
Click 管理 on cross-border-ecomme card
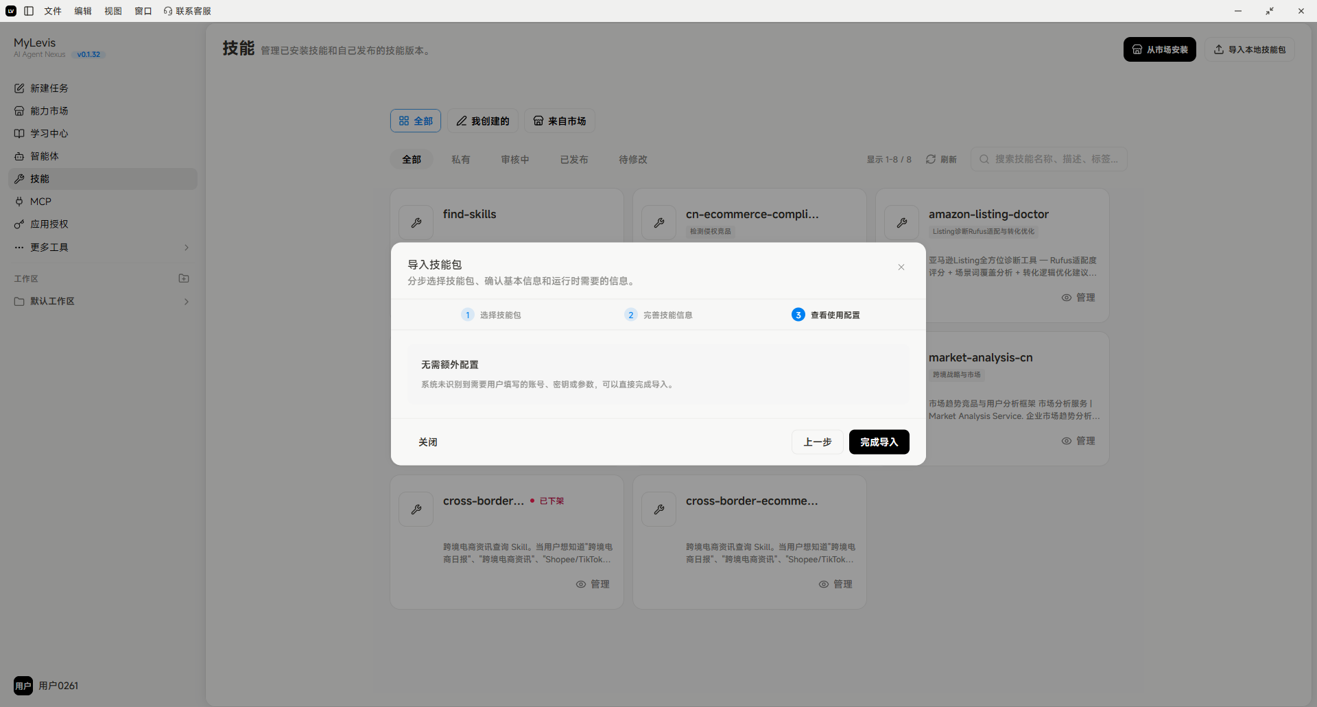[835, 584]
